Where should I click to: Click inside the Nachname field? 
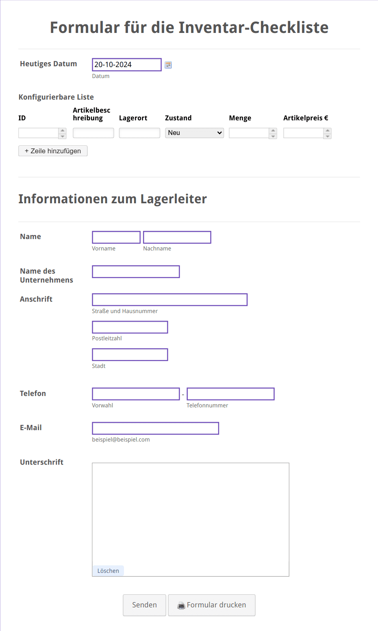tap(177, 237)
